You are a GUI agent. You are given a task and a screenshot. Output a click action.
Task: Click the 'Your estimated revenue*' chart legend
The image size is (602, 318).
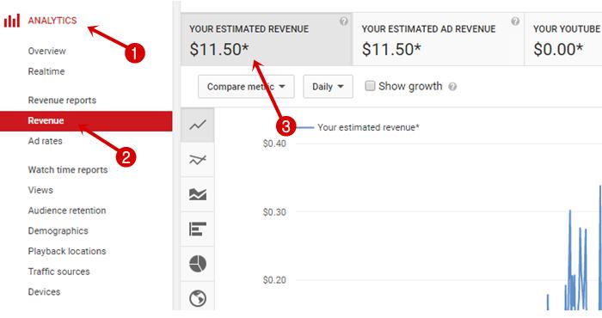click(x=368, y=127)
